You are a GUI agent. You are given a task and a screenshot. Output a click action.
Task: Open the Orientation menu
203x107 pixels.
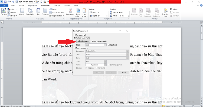click(30, 12)
